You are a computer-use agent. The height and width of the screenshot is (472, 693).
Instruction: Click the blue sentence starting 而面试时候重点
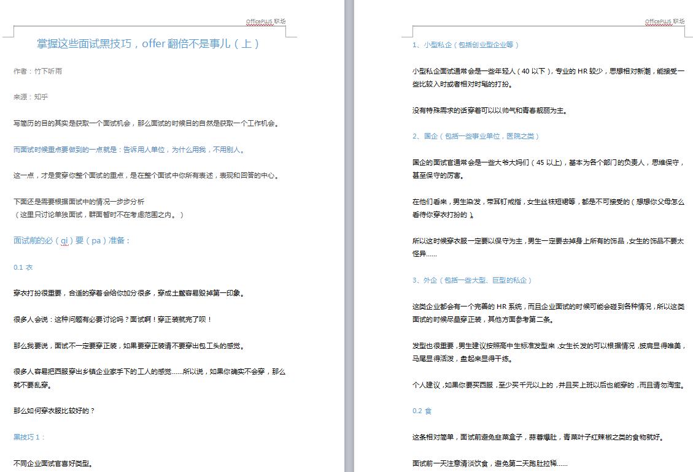(x=129, y=150)
